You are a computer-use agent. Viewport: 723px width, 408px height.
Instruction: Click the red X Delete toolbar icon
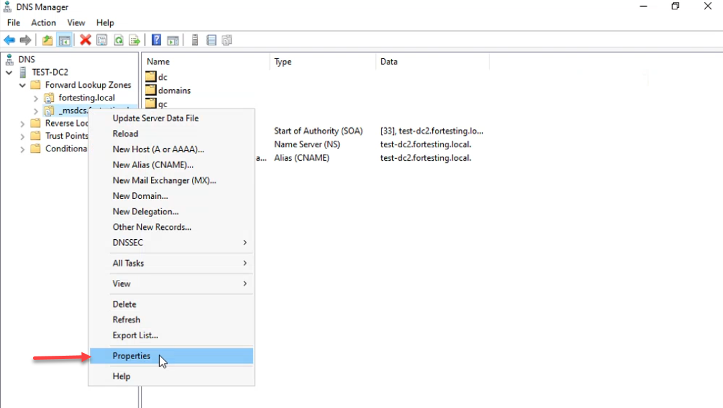pyautogui.click(x=85, y=40)
